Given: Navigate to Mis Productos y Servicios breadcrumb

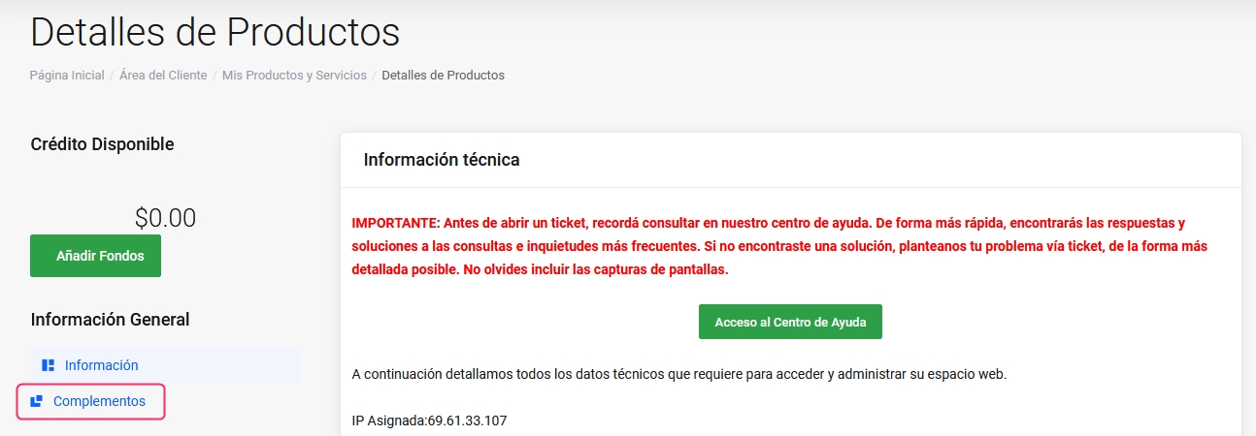Looking at the screenshot, I should 294,75.
